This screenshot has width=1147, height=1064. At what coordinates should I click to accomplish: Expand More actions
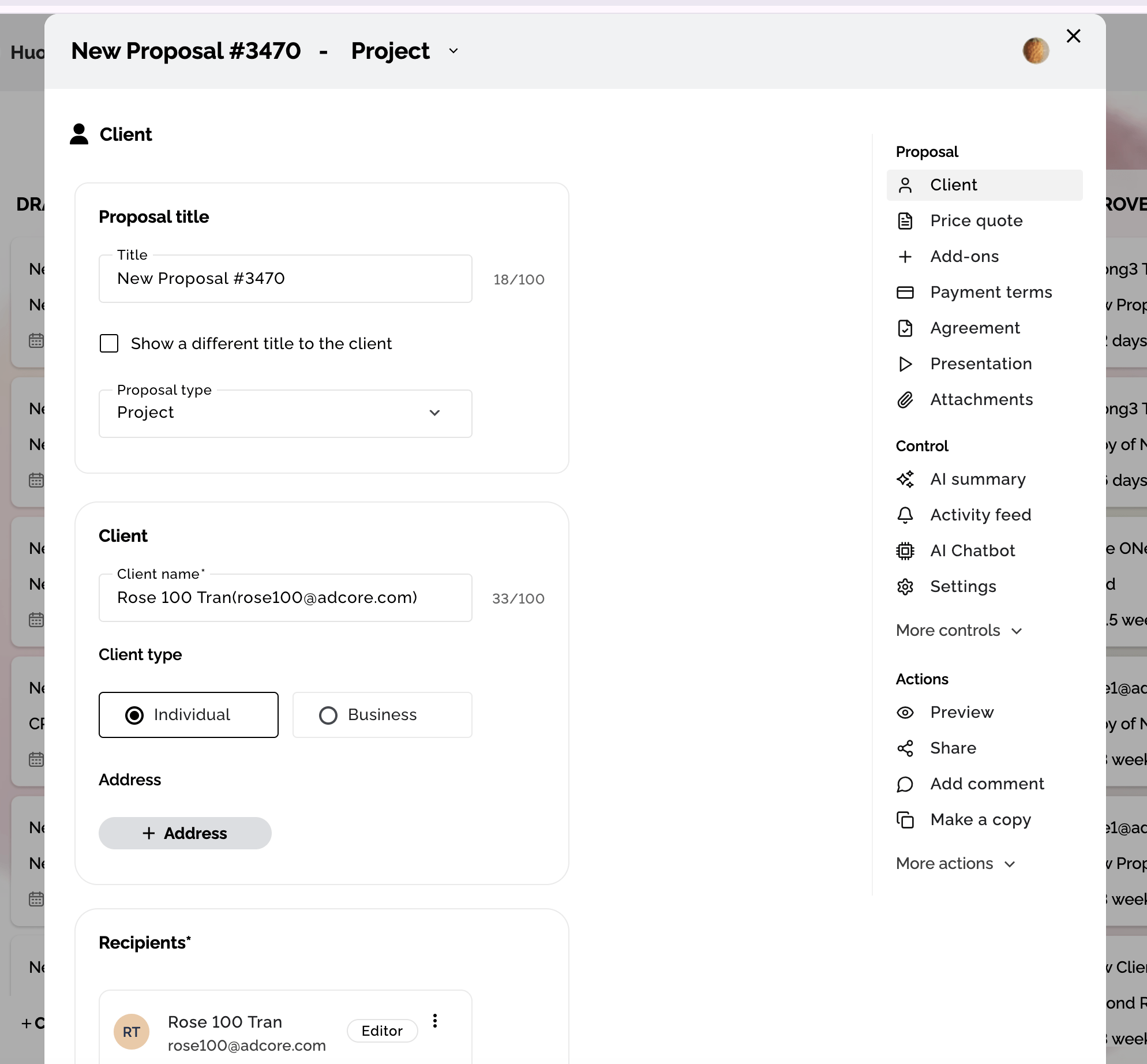pyautogui.click(x=955, y=863)
